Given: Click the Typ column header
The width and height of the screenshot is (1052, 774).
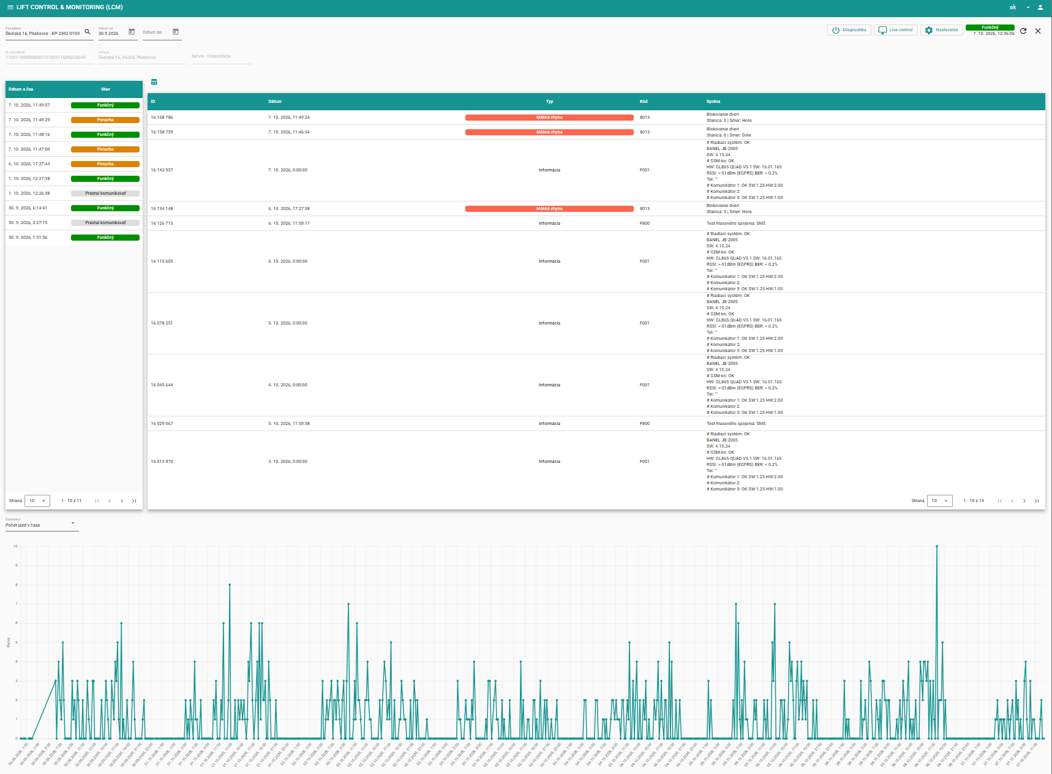Looking at the screenshot, I should pyautogui.click(x=549, y=102).
